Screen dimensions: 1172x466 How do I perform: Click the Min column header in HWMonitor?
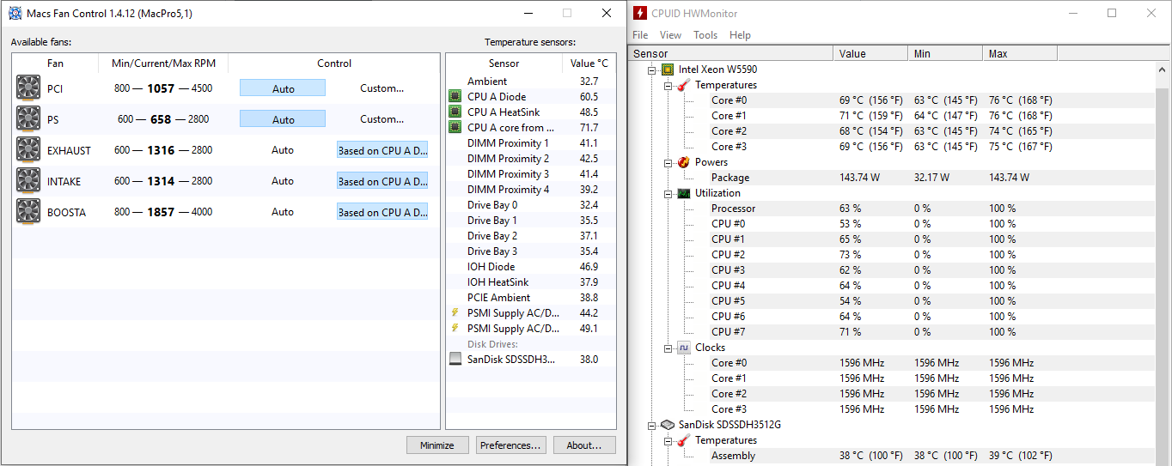point(945,53)
